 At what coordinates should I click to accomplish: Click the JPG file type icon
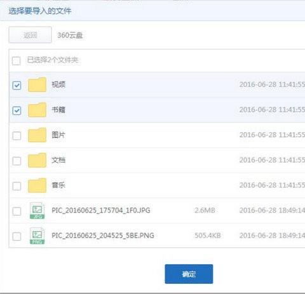(x=37, y=211)
